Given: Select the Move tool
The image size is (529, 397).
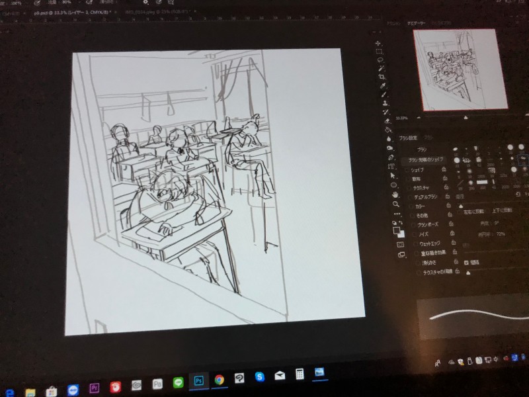Looking at the screenshot, I should coord(378,43).
